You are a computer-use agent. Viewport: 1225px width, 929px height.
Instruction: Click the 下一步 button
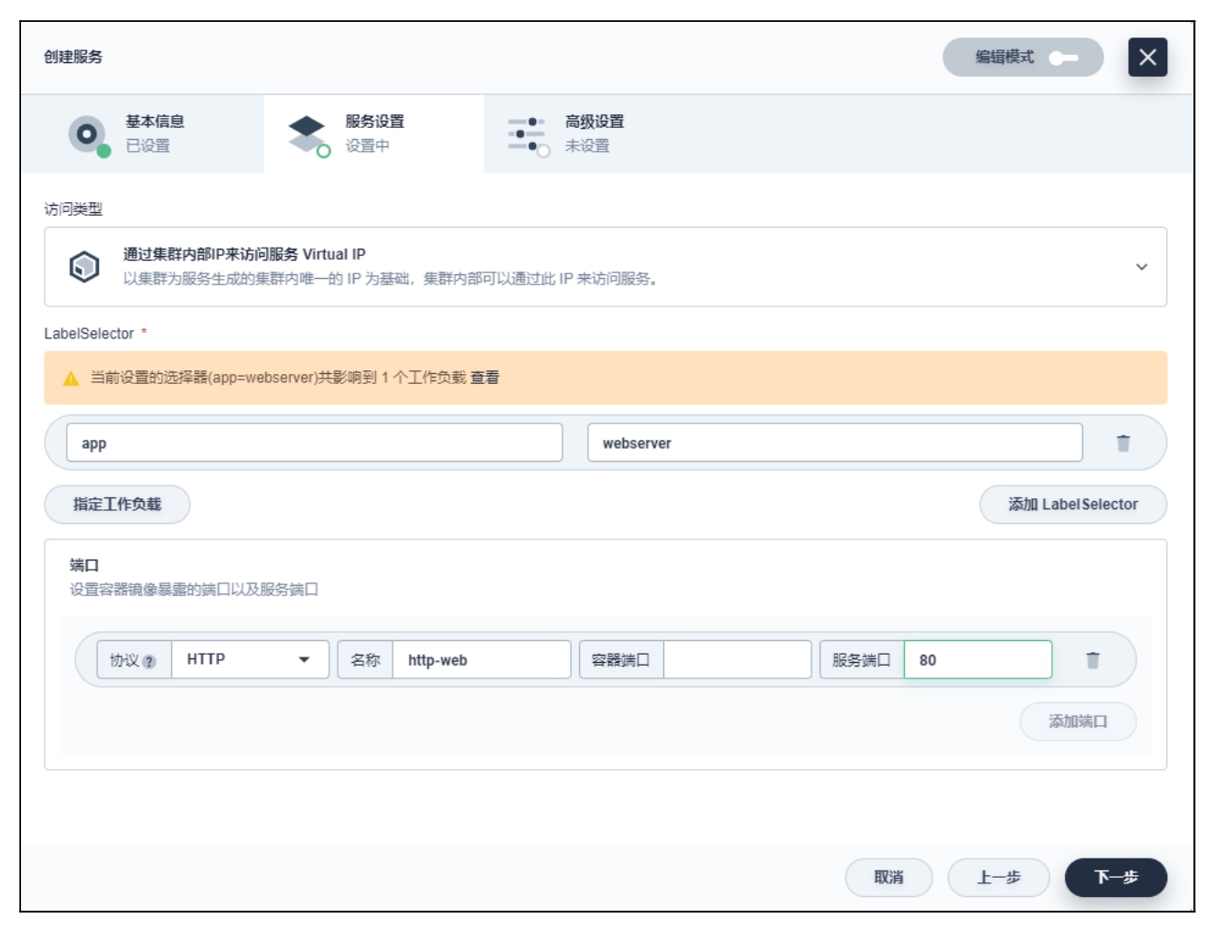pyautogui.click(x=1115, y=877)
